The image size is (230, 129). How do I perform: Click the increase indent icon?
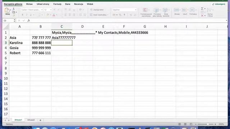pyautogui.click(x=85, y=15)
